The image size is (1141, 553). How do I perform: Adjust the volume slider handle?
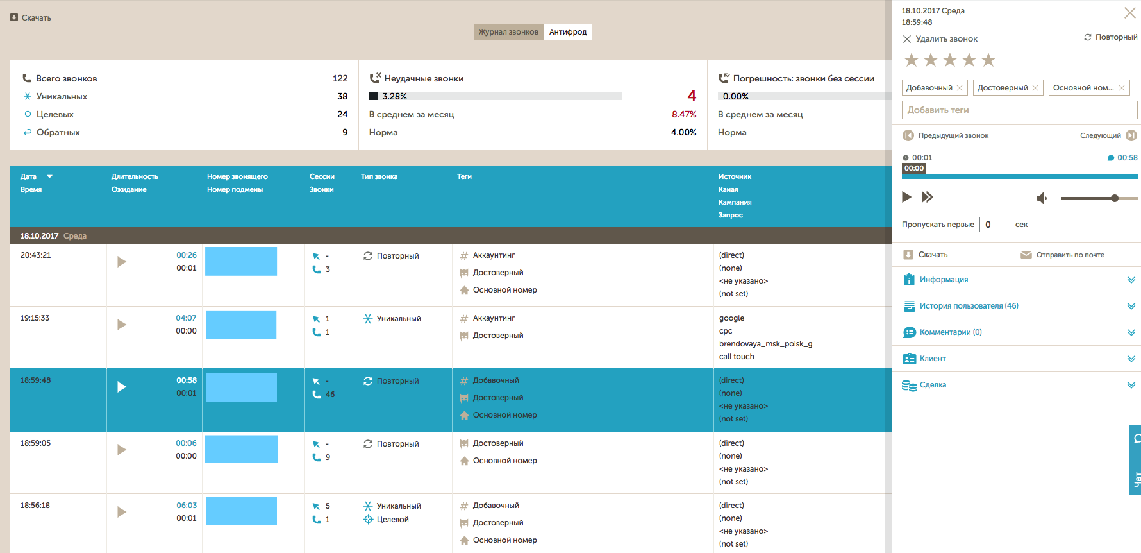[1115, 198]
